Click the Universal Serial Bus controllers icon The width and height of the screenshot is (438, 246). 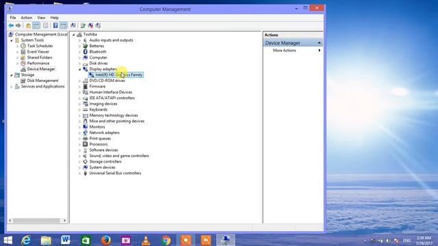point(85,173)
